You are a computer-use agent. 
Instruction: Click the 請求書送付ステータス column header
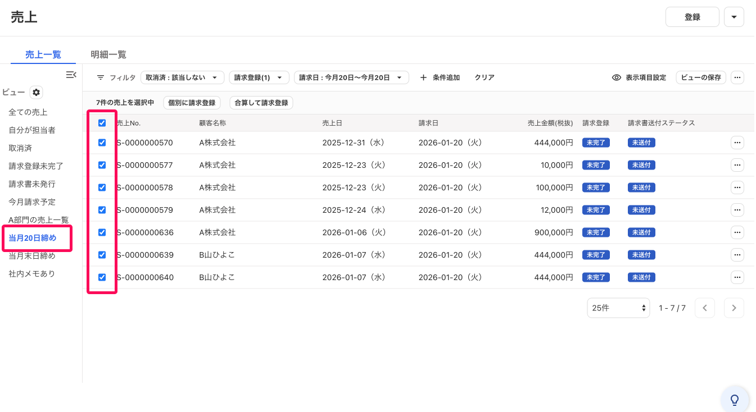coord(662,123)
